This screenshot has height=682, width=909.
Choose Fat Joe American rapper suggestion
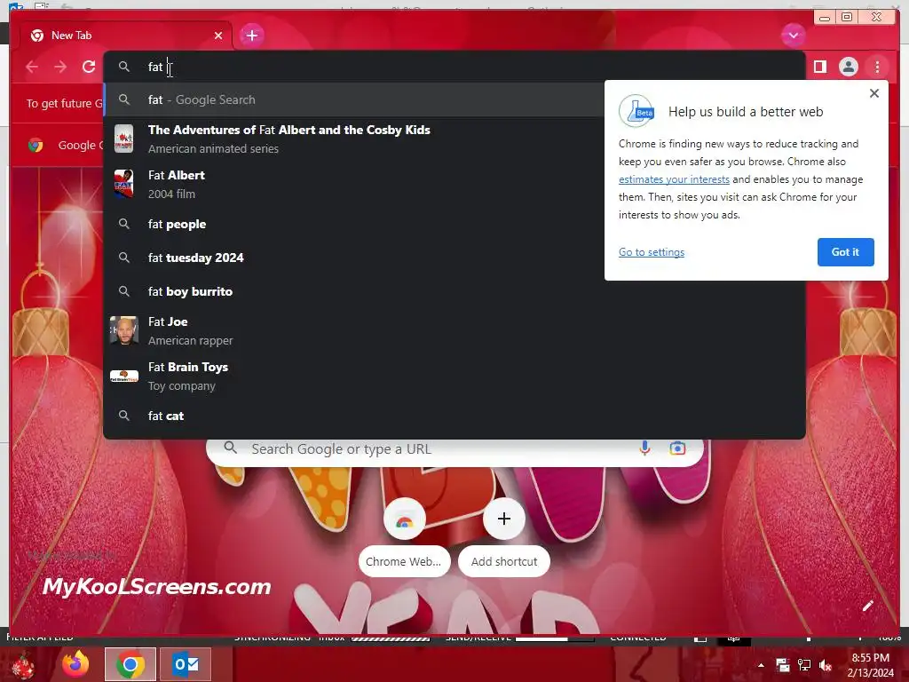[454, 330]
